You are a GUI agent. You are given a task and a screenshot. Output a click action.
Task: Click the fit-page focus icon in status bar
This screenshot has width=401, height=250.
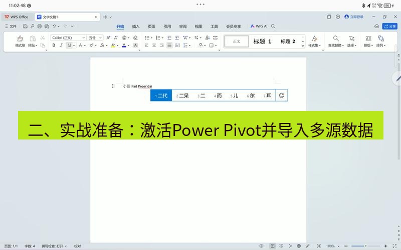point(319,246)
